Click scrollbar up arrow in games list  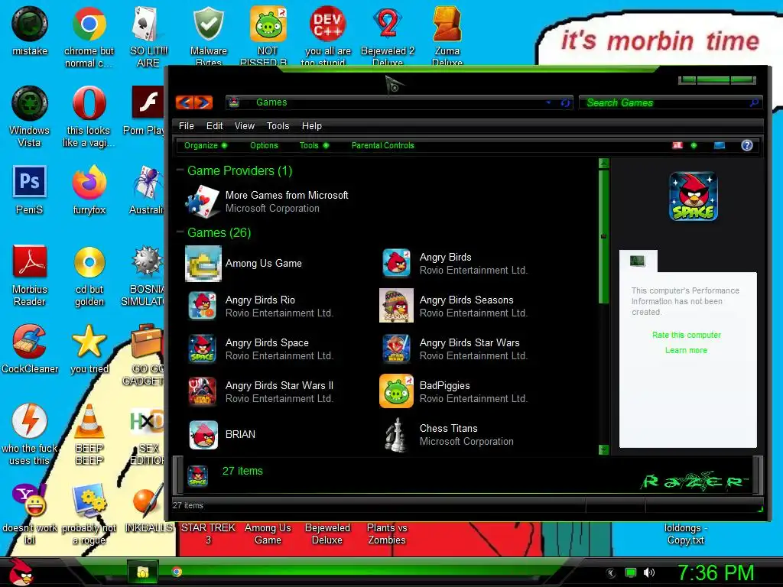(603, 164)
